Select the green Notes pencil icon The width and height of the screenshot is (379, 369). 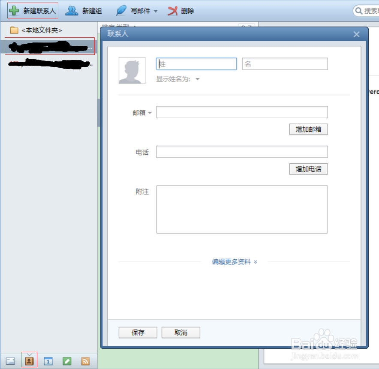point(66,360)
